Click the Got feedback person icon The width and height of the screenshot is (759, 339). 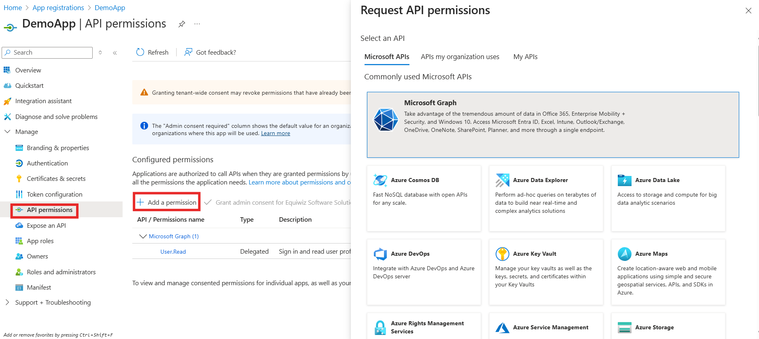[x=188, y=52]
